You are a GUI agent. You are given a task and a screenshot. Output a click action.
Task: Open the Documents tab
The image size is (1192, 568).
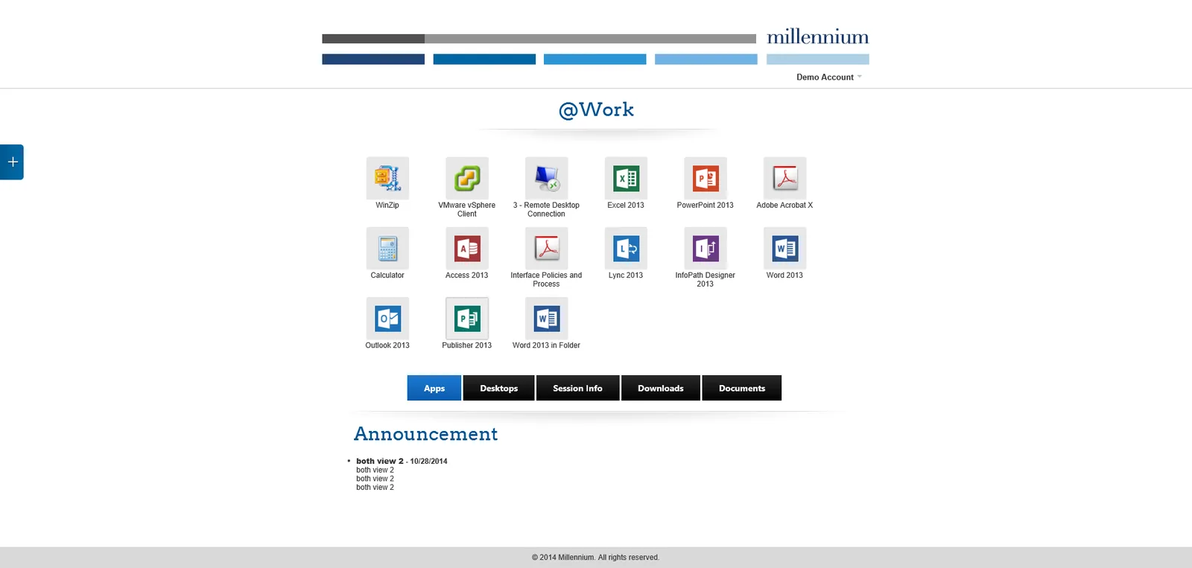[741, 388]
